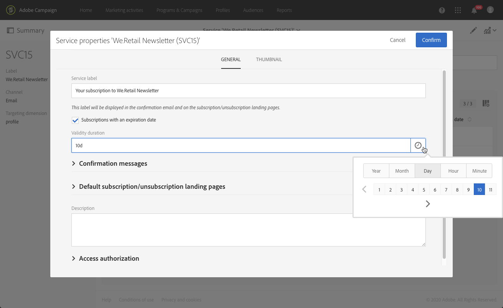Open the user profile avatar
Viewport: 503px width, 308px height.
pos(490,10)
